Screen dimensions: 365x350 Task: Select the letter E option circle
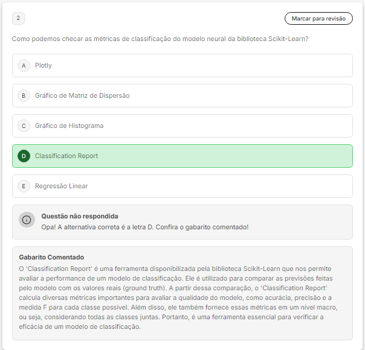24,186
